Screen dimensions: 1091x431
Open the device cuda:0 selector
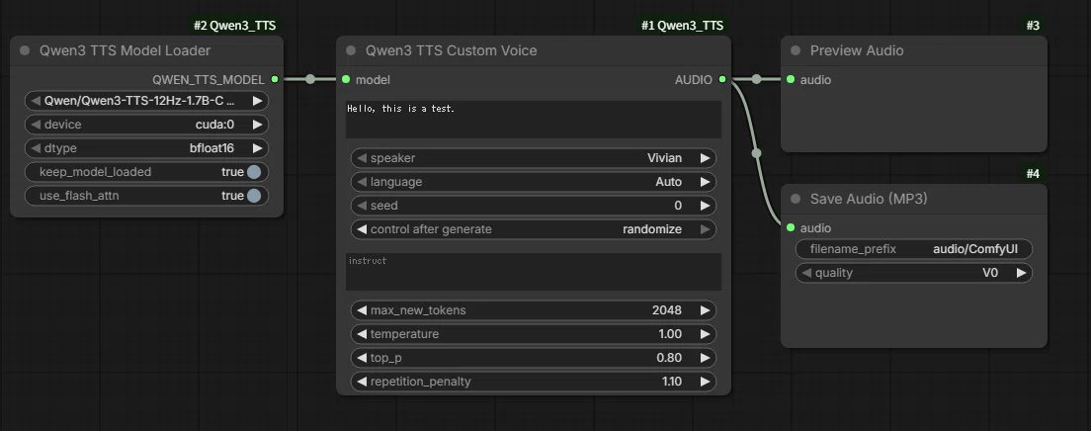(146, 125)
